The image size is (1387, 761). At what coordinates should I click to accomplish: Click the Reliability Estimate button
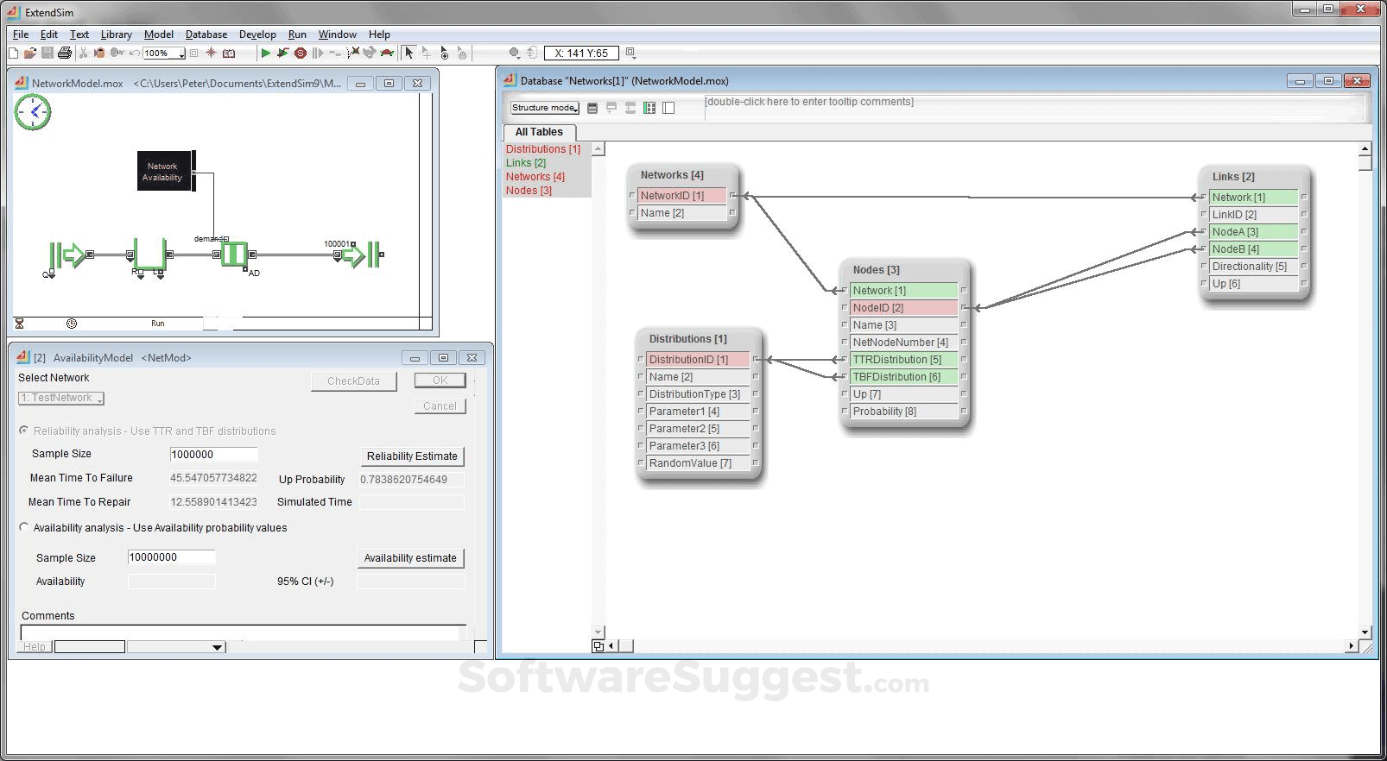point(412,456)
